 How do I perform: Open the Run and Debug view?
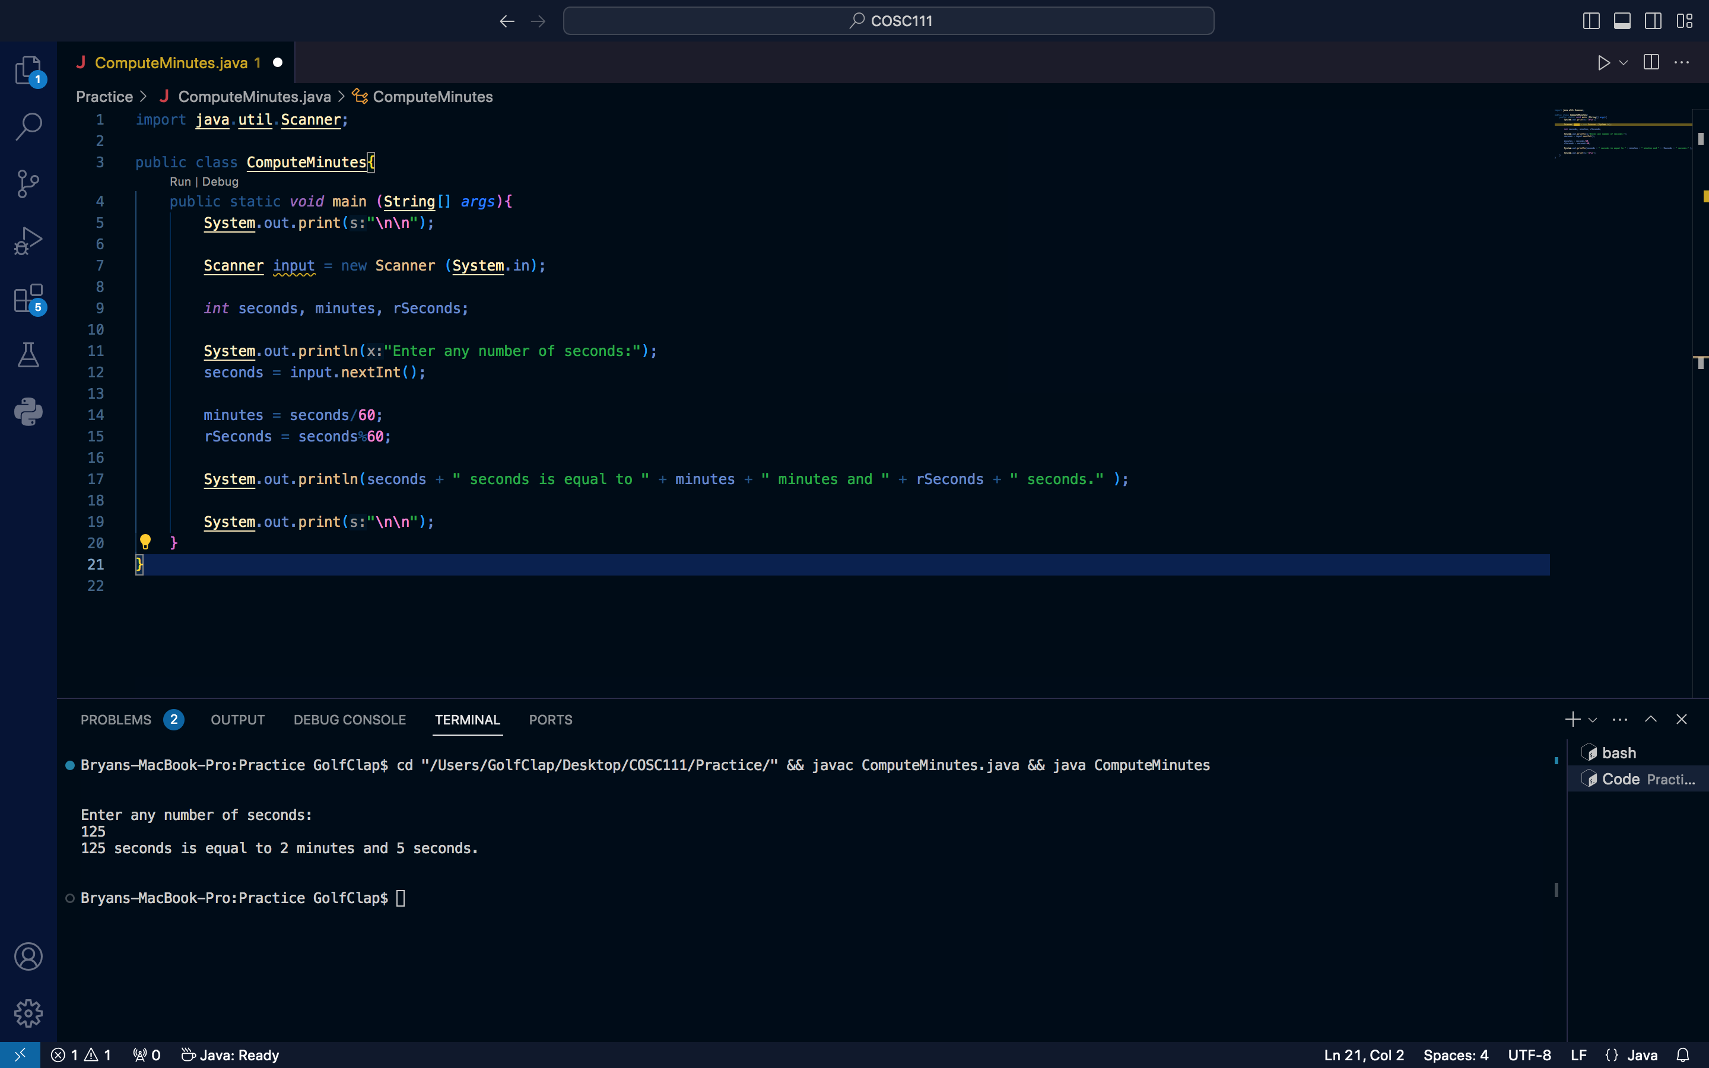[28, 241]
